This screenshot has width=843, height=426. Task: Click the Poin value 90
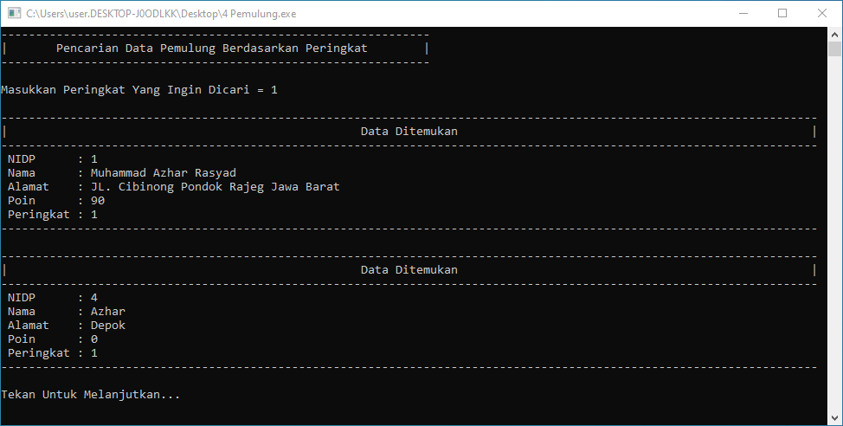98,201
